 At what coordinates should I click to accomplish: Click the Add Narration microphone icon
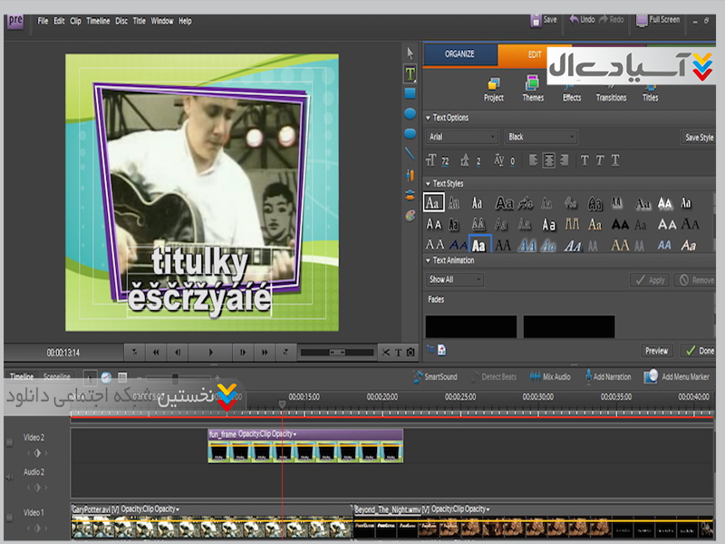point(587,376)
